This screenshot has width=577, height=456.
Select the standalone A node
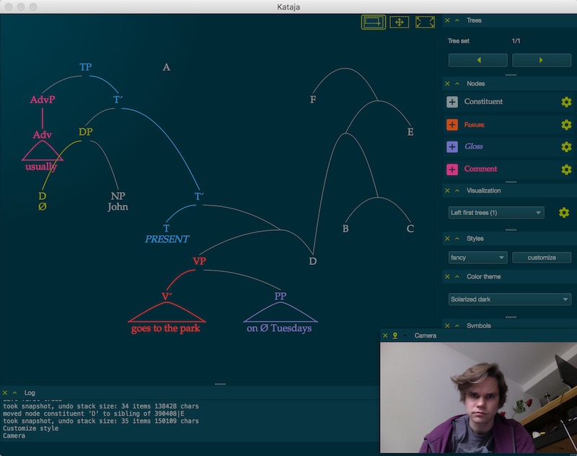[167, 67]
